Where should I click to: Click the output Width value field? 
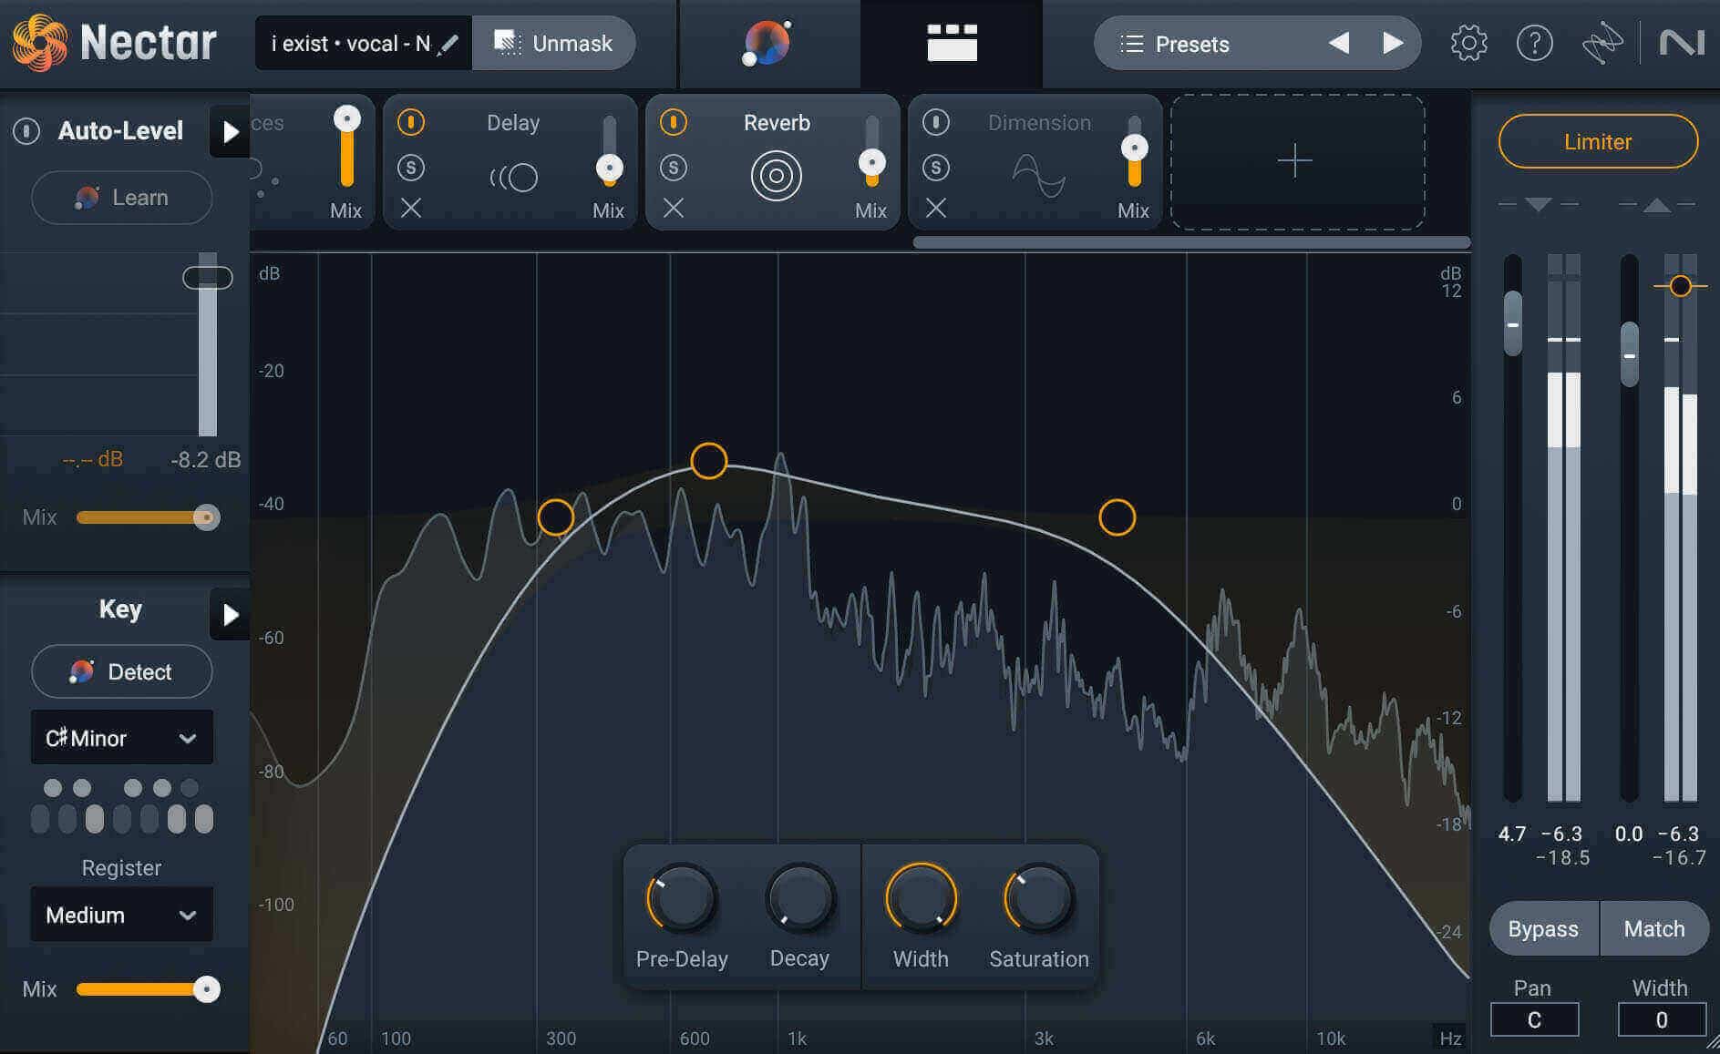(x=1662, y=1019)
